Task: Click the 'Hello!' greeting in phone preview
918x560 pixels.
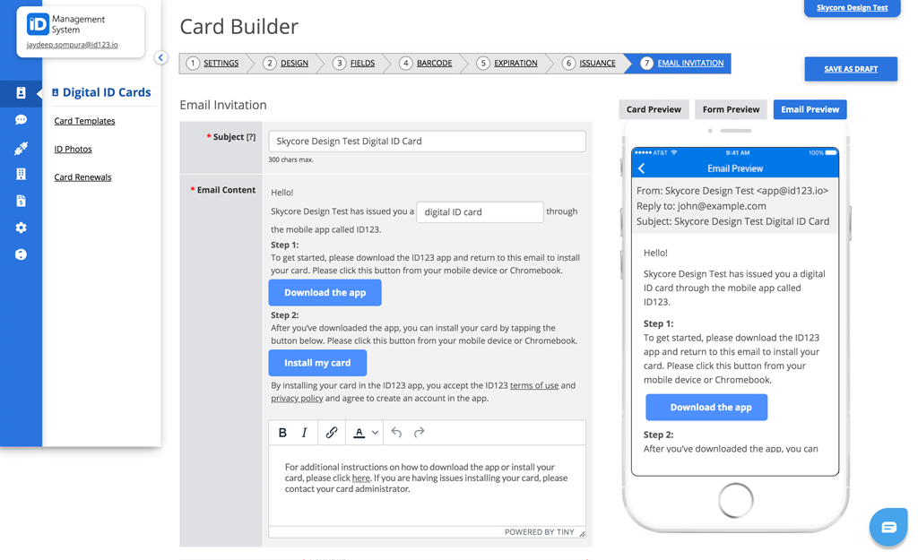Action: coord(655,253)
